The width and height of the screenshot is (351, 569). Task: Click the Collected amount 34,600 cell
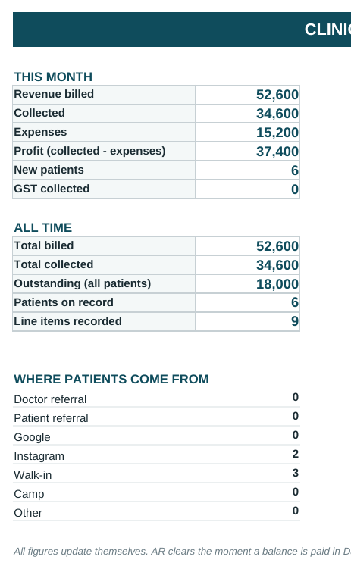pyautogui.click(x=248, y=114)
